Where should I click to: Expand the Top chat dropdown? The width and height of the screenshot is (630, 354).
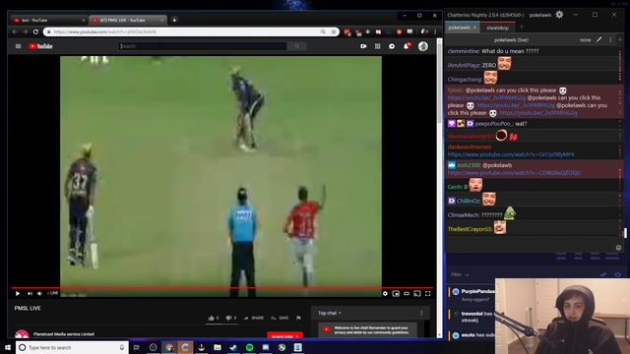(x=330, y=313)
